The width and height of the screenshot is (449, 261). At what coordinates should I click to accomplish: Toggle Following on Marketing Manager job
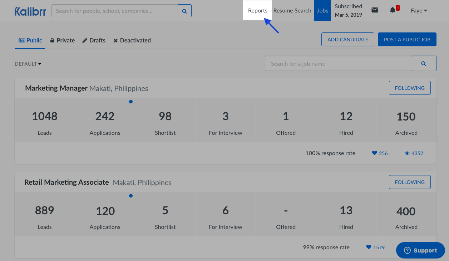[x=410, y=88]
